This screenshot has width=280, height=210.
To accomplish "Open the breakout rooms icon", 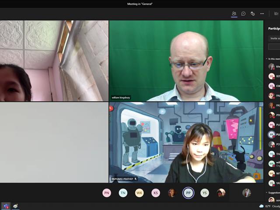I will (252, 14).
